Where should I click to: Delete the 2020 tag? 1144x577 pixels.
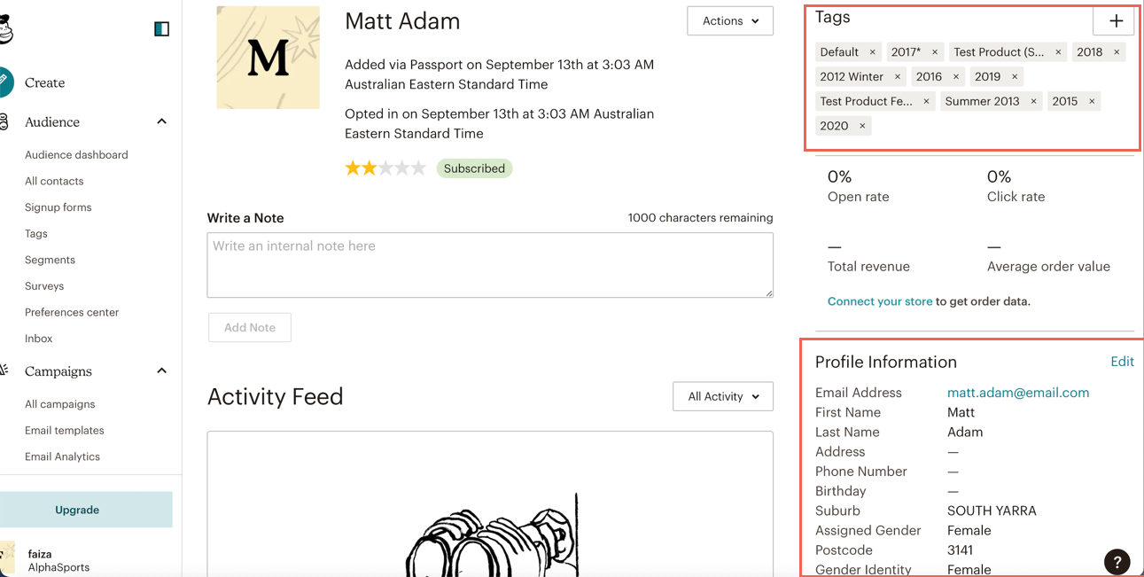tap(862, 127)
